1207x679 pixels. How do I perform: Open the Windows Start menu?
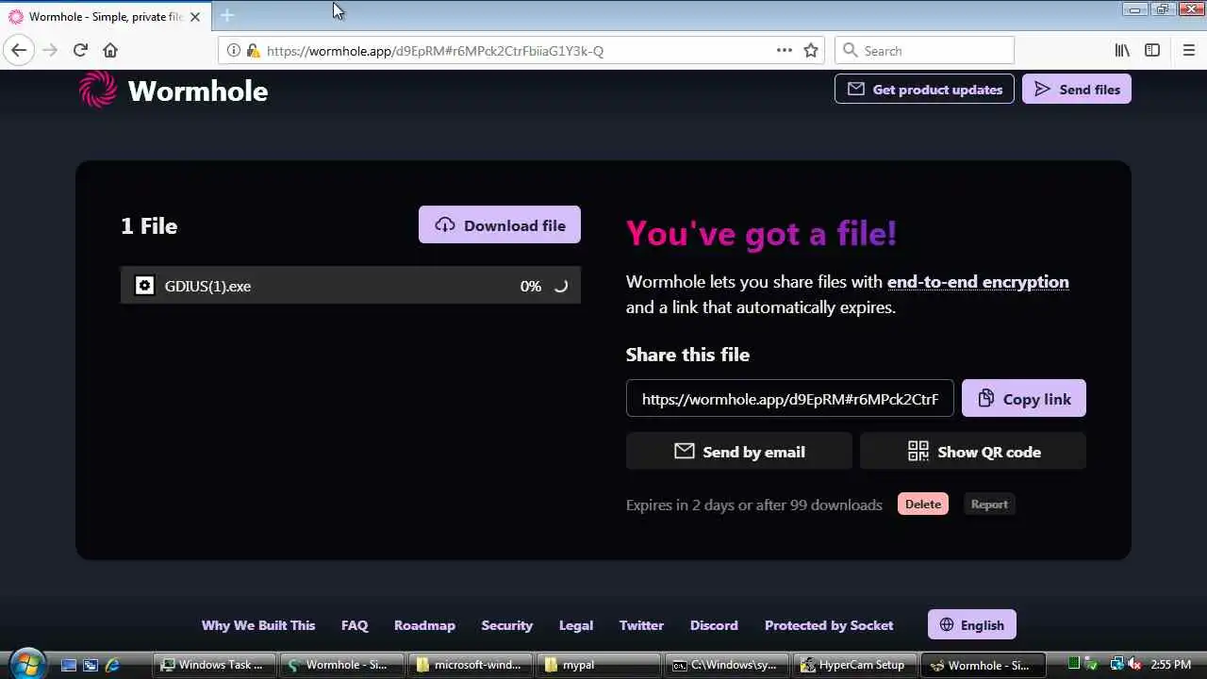coord(26,663)
